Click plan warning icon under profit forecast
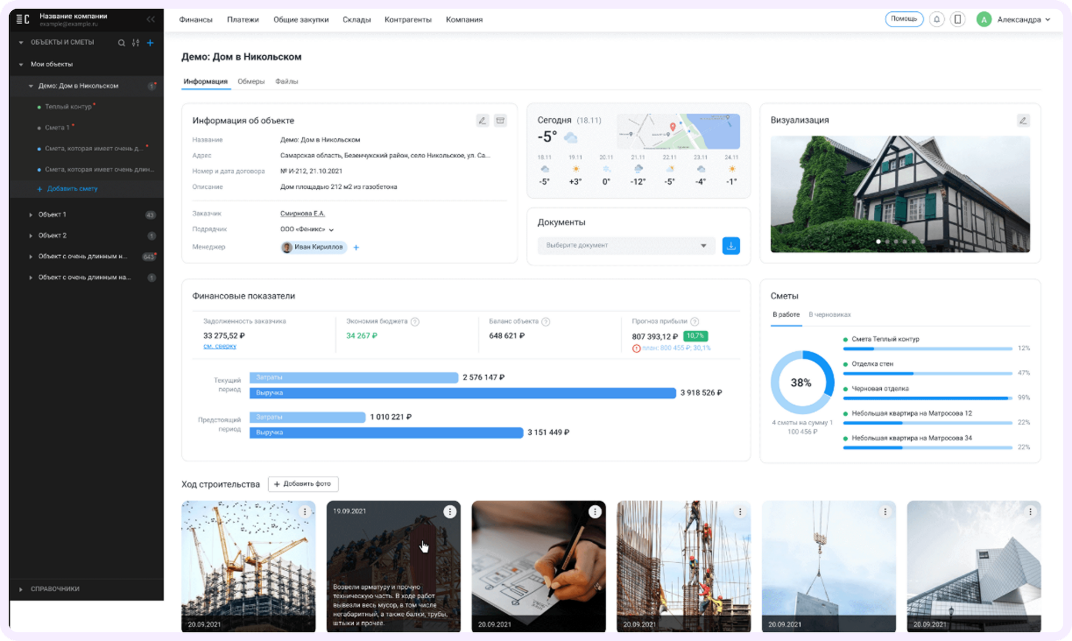This screenshot has height=641, width=1072. [x=636, y=348]
